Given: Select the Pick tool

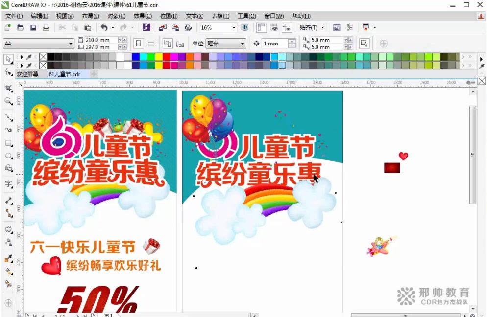Looking at the screenshot, I should [8, 59].
